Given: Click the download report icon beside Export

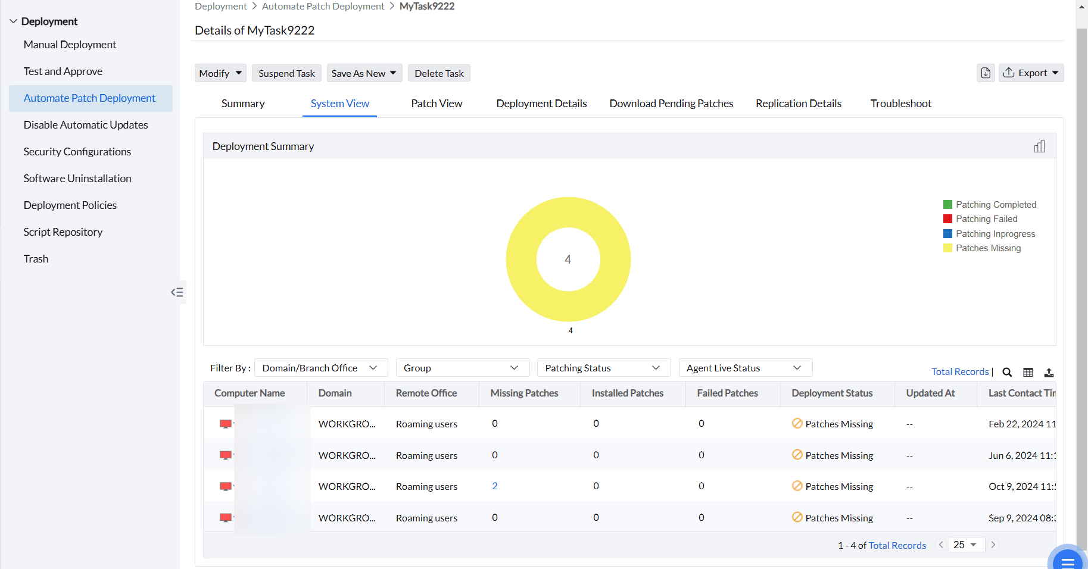Looking at the screenshot, I should click(986, 73).
